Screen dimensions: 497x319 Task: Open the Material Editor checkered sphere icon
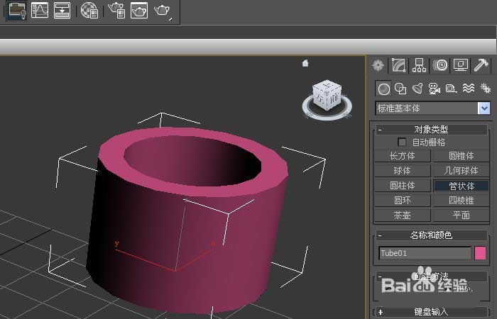tap(89, 10)
